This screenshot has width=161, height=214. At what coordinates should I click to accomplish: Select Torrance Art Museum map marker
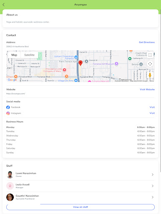click(x=117, y=64)
